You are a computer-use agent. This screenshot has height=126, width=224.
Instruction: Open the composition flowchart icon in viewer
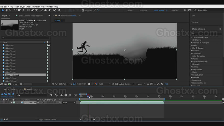point(158,84)
